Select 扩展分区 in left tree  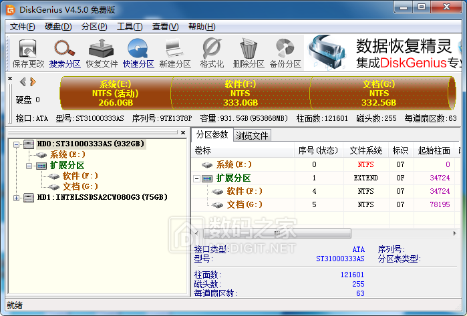point(67,165)
